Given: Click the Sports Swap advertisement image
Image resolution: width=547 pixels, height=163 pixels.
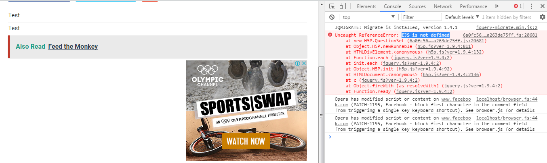Looking at the screenshot, I should coord(246,111).
